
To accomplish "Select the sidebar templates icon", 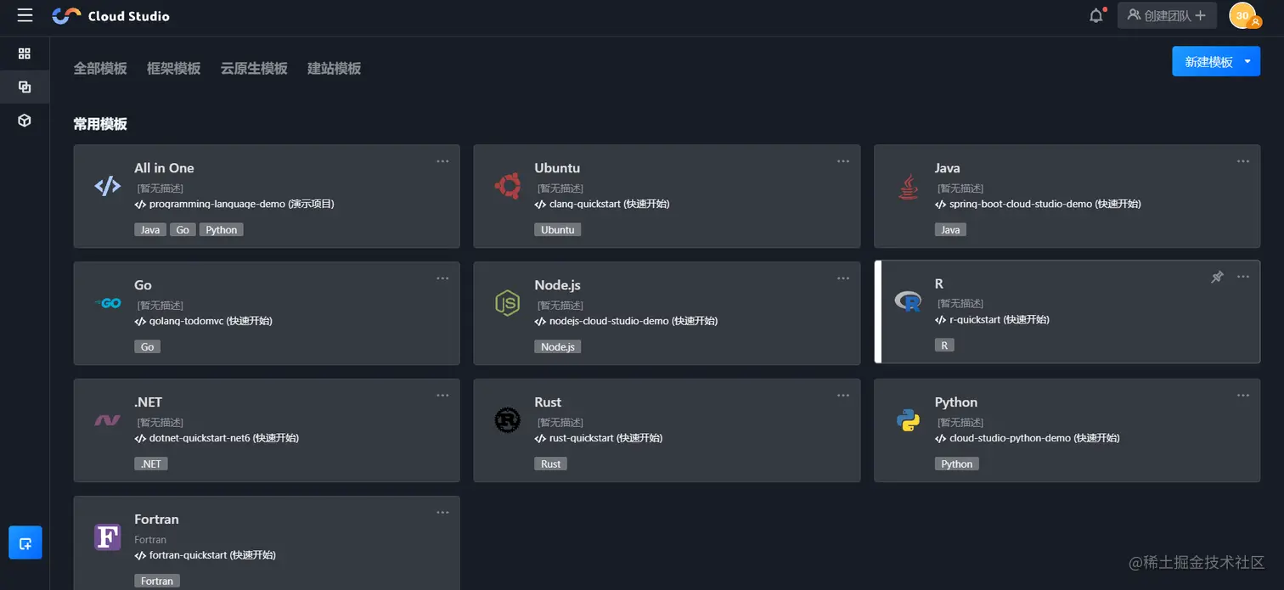I will point(25,87).
